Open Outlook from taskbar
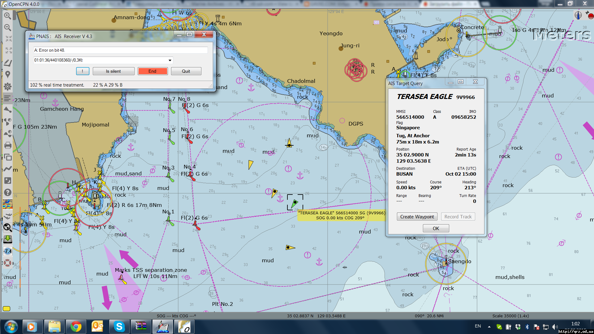The height and width of the screenshot is (334, 594). pyautogui.click(x=97, y=327)
